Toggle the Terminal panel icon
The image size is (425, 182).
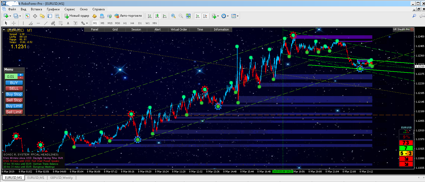(50, 16)
